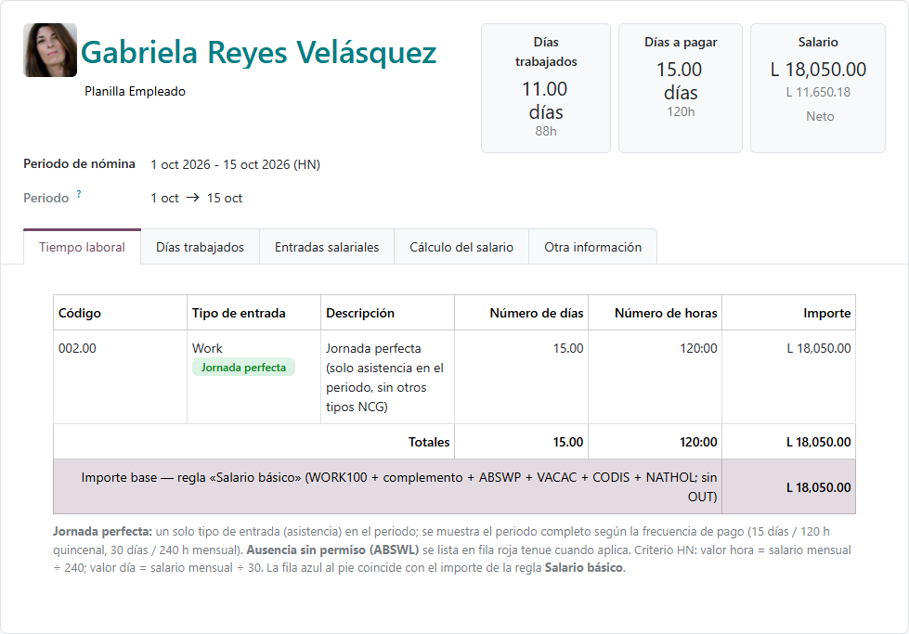Click the 'Totales' label
909x634 pixels.
429,442
